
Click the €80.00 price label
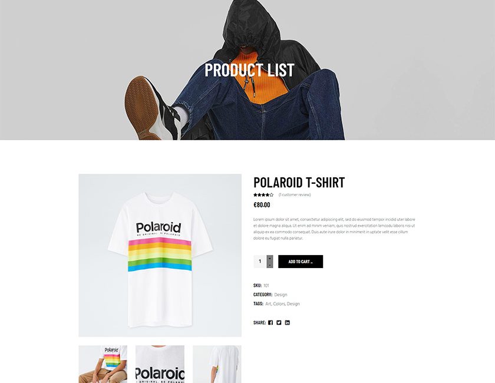click(262, 205)
